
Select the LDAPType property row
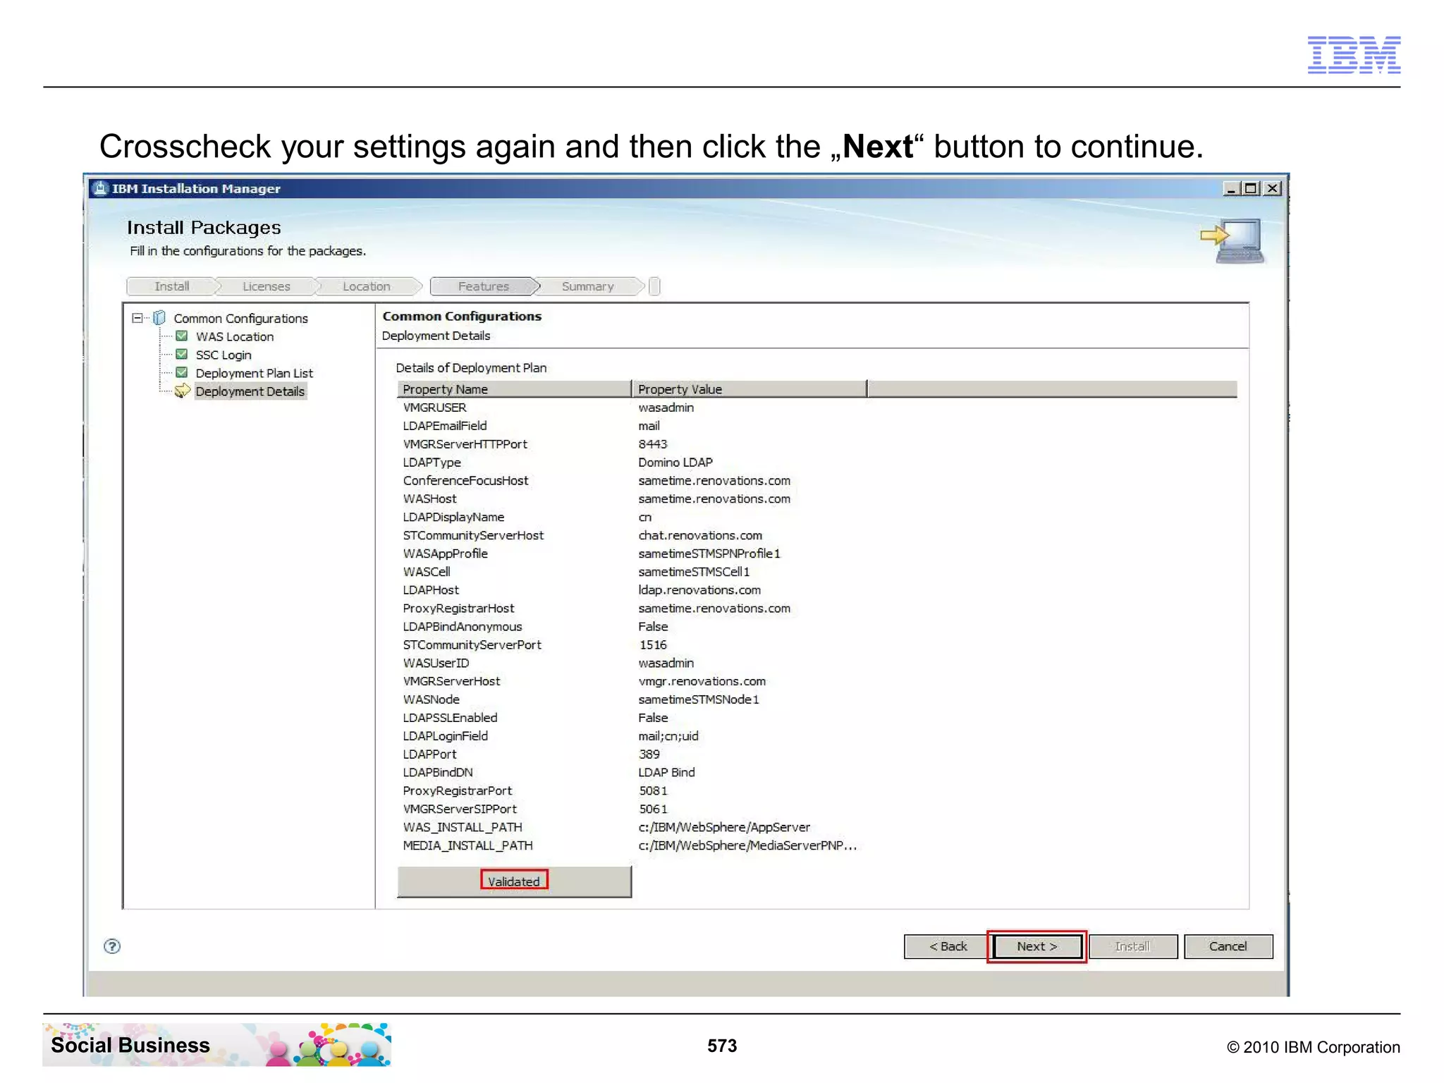(x=816, y=463)
